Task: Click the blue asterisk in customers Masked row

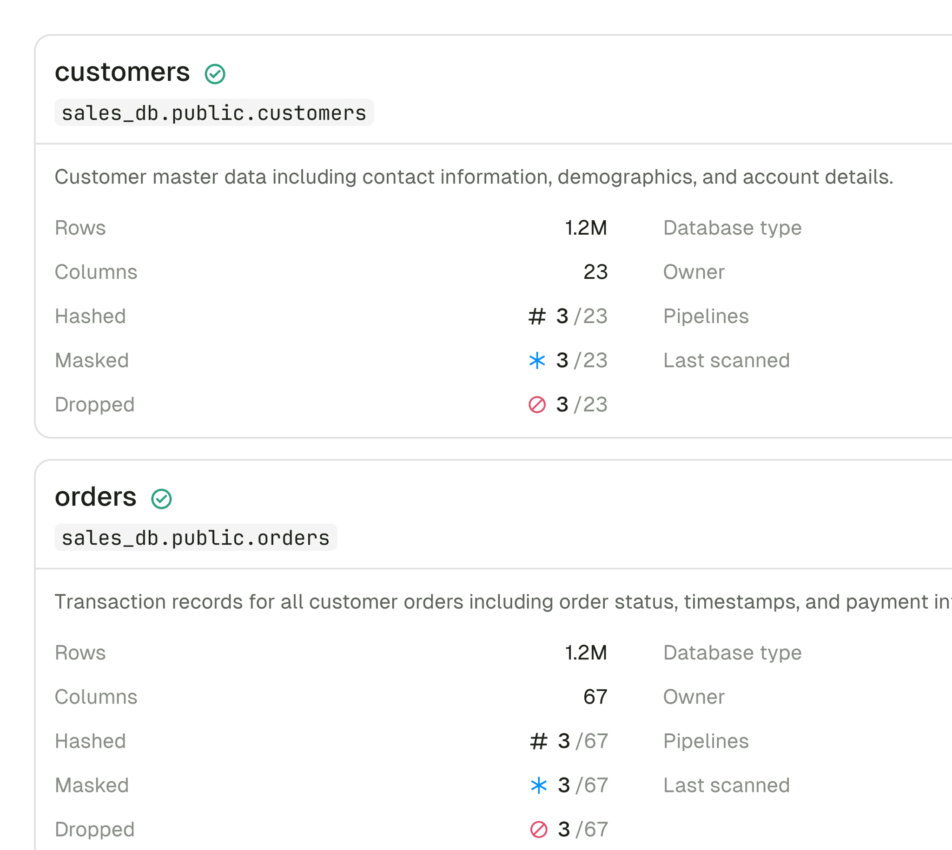Action: [537, 361]
